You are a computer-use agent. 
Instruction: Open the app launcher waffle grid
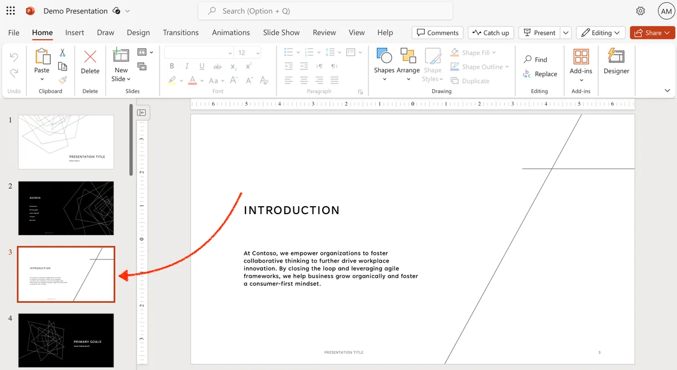[11, 11]
